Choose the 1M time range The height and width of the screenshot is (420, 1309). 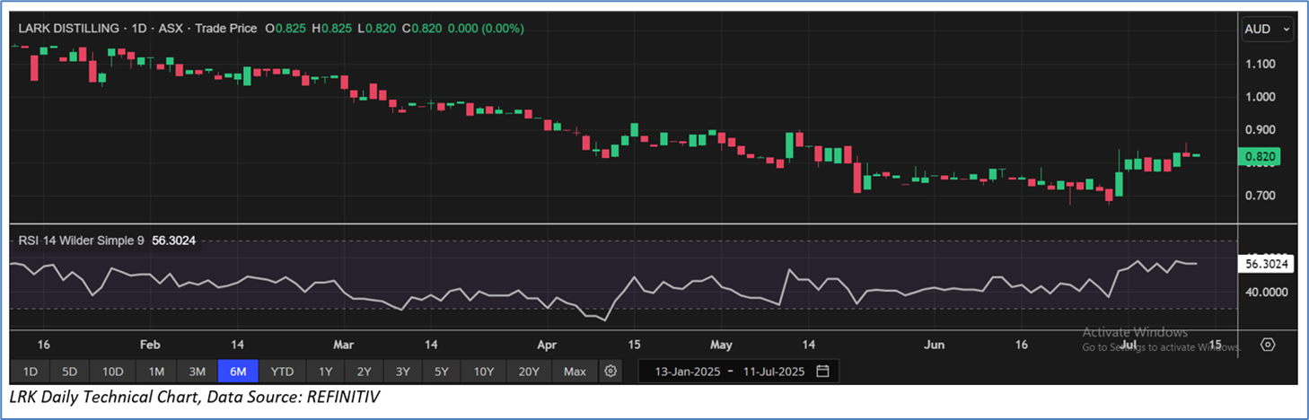156,372
